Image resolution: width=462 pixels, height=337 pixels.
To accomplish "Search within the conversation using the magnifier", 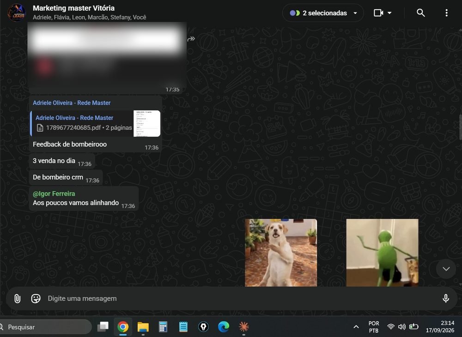I will point(421,12).
